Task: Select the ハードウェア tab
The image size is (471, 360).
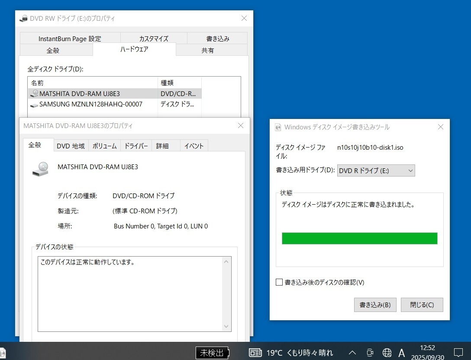Action: click(134, 49)
